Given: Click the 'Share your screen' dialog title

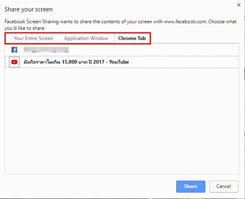Looking at the screenshot, I should coord(29,9).
